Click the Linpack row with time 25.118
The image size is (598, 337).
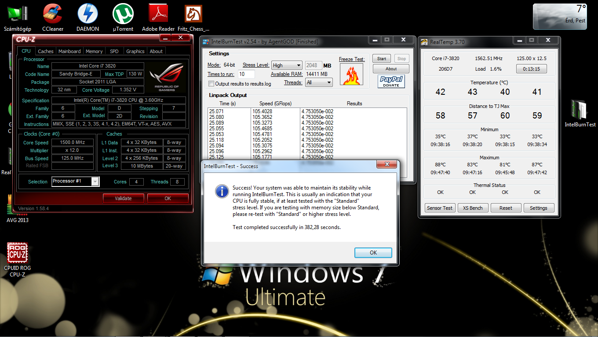click(x=307, y=140)
